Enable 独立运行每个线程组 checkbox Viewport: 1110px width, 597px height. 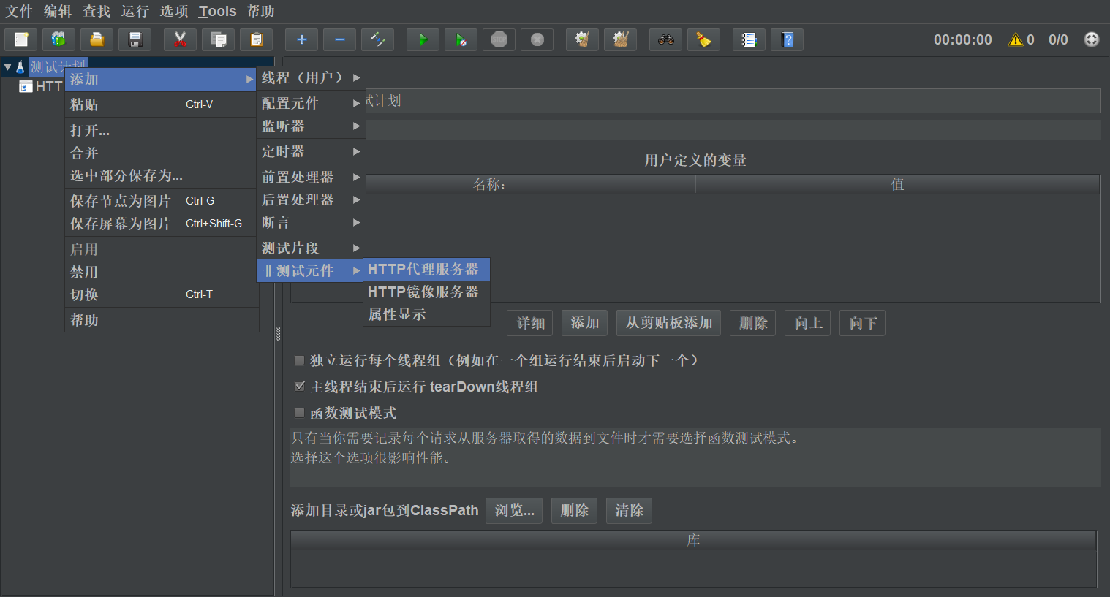click(299, 360)
